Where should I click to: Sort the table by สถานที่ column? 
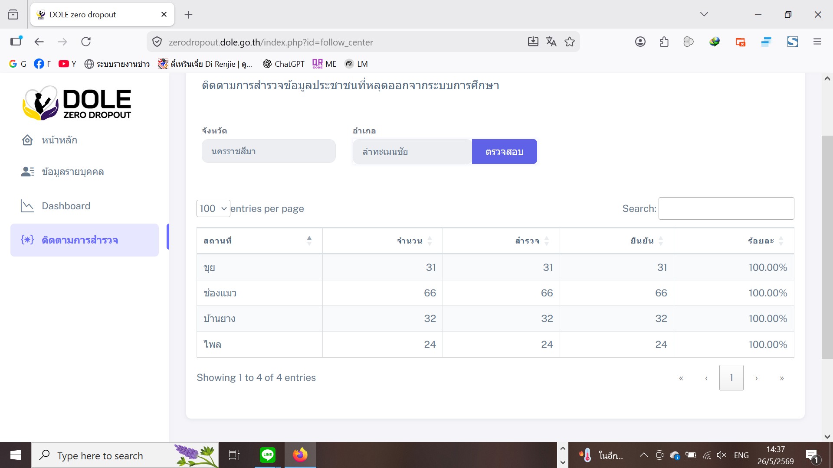pos(259,240)
